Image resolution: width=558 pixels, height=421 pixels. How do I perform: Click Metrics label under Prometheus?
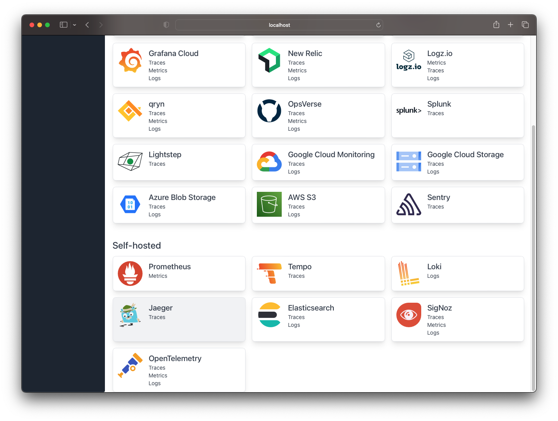(x=158, y=276)
